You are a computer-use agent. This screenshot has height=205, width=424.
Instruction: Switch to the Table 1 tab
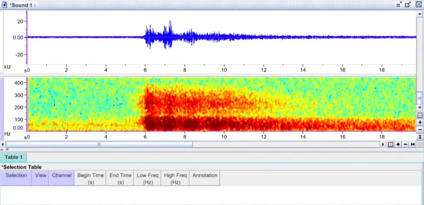coord(14,157)
